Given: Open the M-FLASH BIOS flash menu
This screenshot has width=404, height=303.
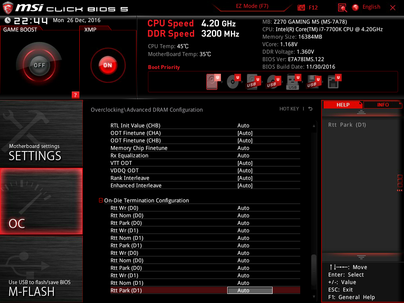Looking at the screenshot, I should pos(41,269).
